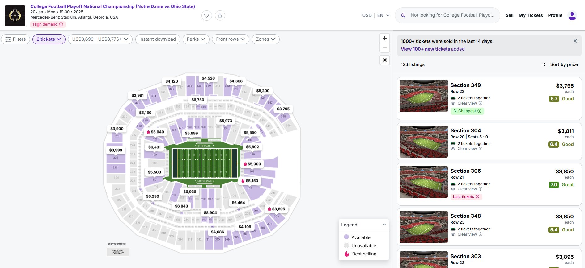This screenshot has height=268, width=585.
Task: Open My Tickets
Action: point(531,15)
